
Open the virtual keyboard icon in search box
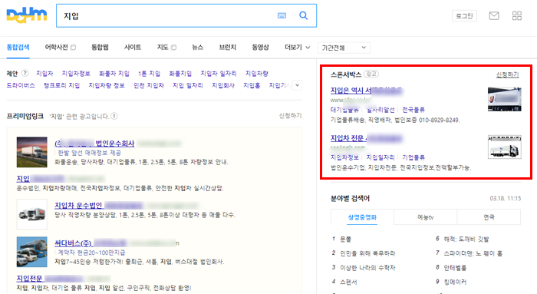coord(282,16)
